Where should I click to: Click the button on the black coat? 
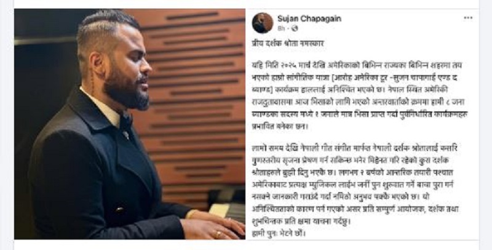tap(120, 209)
